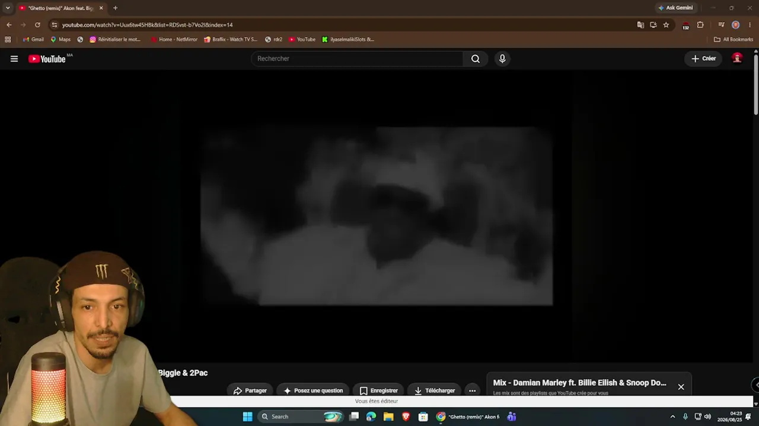
Task: Click the Partager share button
Action: (250, 390)
